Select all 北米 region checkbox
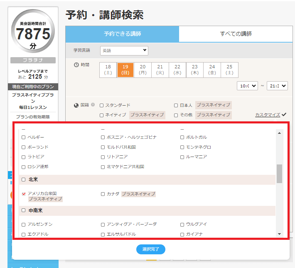The width and height of the screenshot is (295, 268). tap(24, 179)
